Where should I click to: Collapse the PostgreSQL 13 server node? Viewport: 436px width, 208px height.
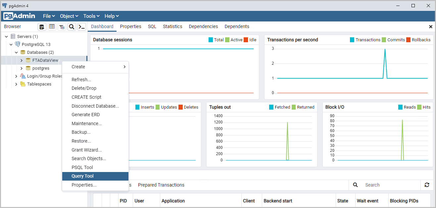[11, 45]
